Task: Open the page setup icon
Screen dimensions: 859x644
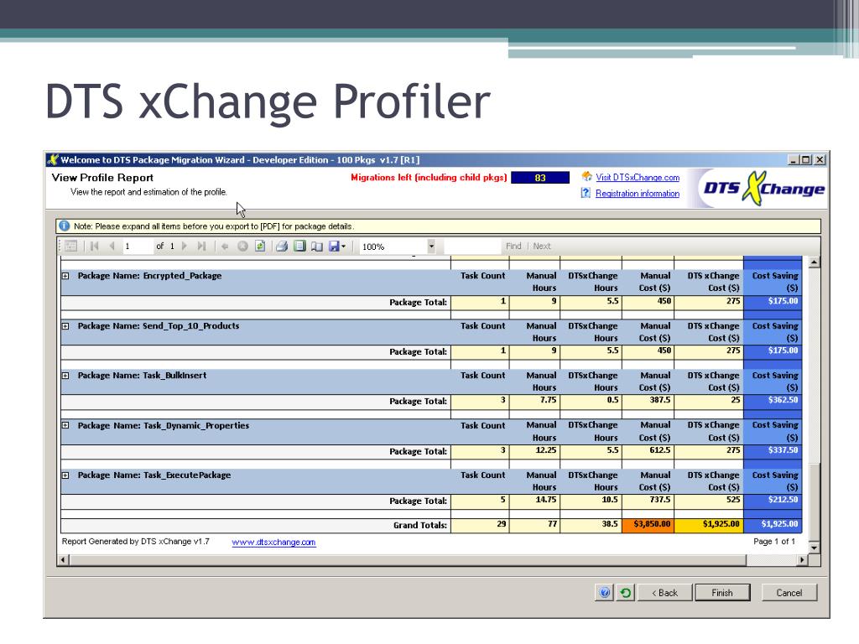Action: coord(316,247)
